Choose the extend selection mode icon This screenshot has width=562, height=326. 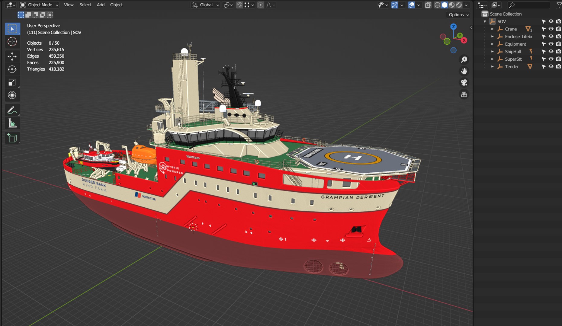coord(28,15)
